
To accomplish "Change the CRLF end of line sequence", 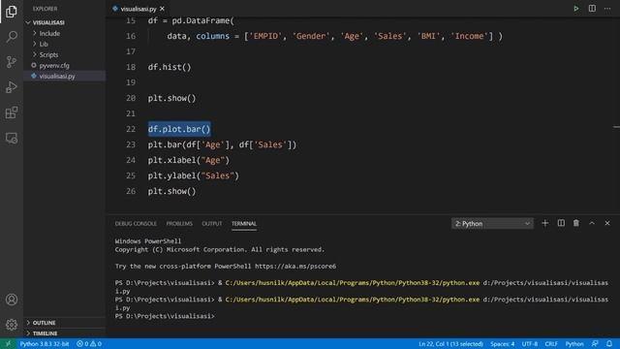I will coord(551,343).
